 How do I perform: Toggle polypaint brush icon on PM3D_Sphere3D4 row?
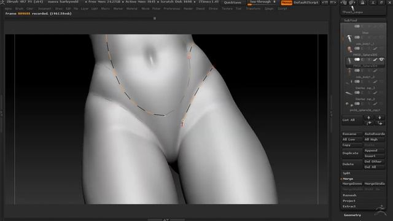pos(375,60)
